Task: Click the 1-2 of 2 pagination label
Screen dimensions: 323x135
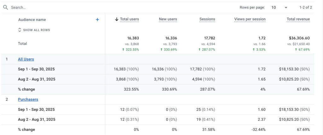Action: coord(306,7)
